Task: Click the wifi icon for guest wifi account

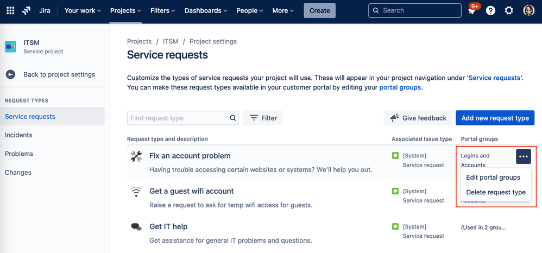Action: click(x=136, y=192)
